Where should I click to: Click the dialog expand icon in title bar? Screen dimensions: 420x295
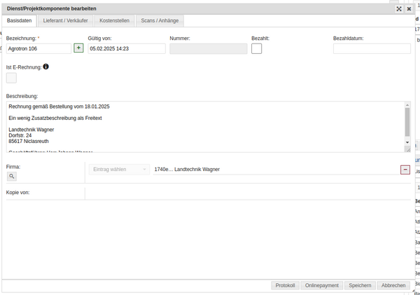point(398,9)
